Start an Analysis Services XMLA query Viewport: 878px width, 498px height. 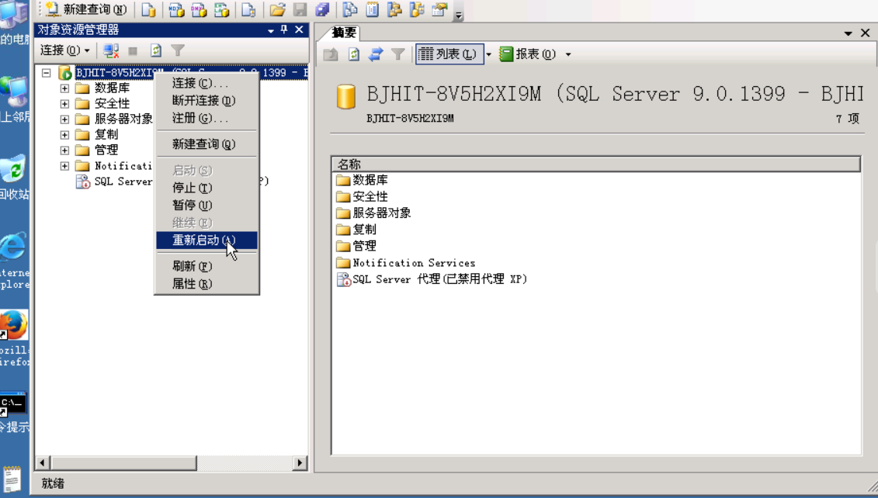[222, 9]
